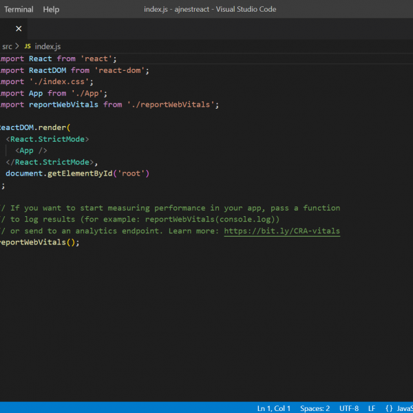Select UTF-8 encoding in status bar
This screenshot has width=413, height=413.
pyautogui.click(x=349, y=408)
